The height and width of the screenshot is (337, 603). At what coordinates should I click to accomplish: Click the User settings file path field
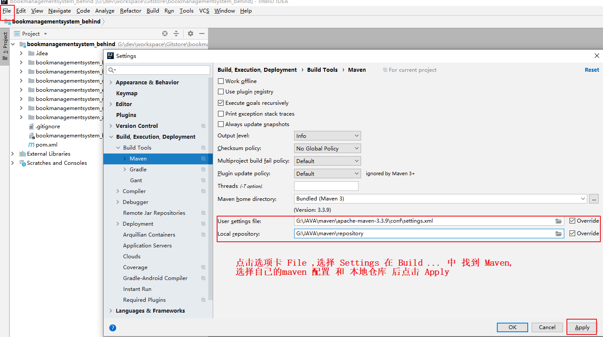(429, 221)
